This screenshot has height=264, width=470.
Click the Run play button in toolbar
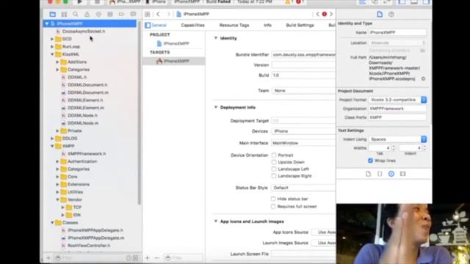click(x=79, y=1)
